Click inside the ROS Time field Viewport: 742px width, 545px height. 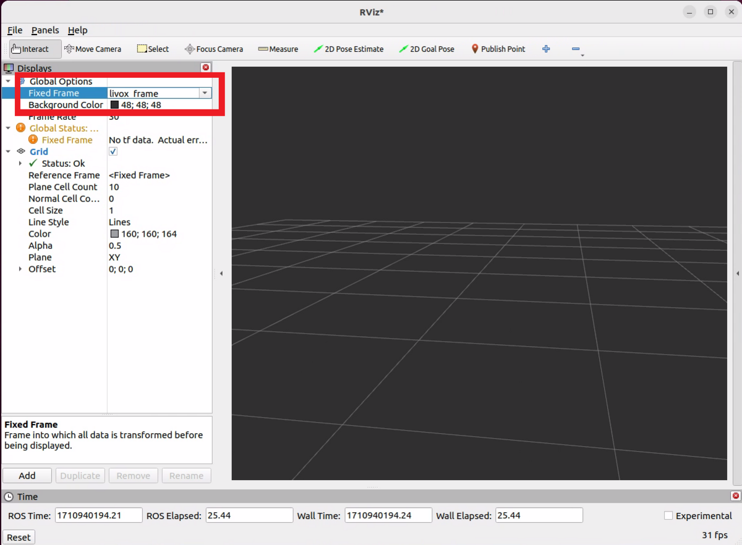pyautogui.click(x=98, y=515)
